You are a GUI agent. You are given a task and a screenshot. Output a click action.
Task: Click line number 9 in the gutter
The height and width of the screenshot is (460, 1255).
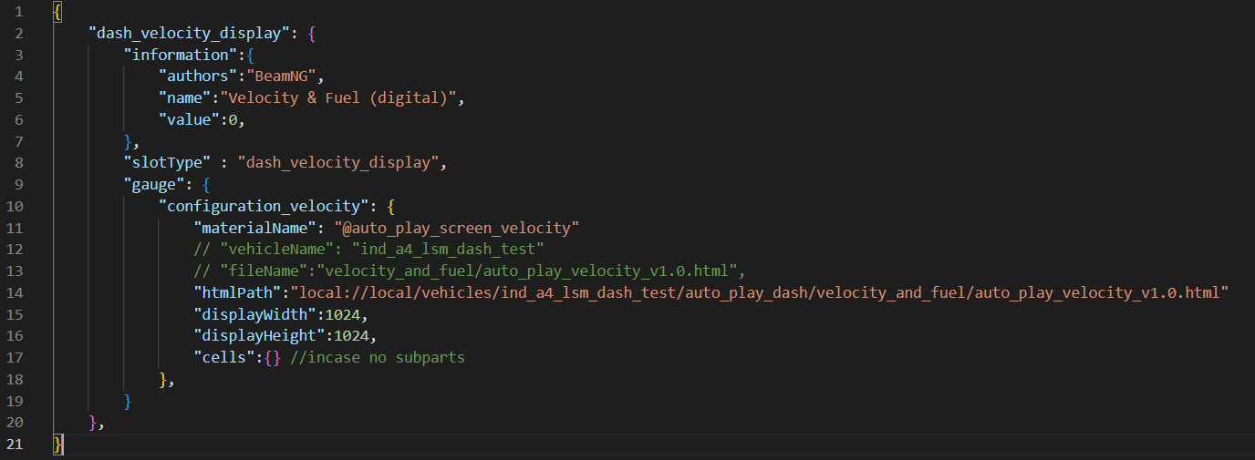click(x=18, y=185)
